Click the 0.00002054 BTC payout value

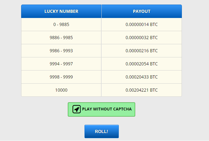coord(142,64)
